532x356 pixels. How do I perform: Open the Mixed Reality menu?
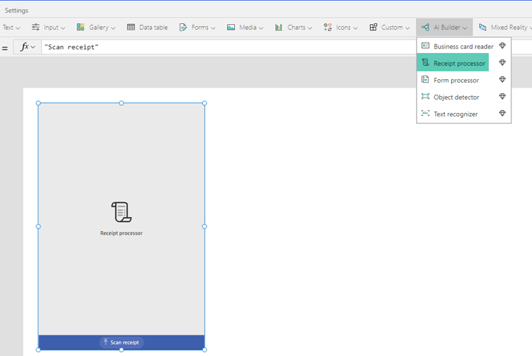pos(505,28)
